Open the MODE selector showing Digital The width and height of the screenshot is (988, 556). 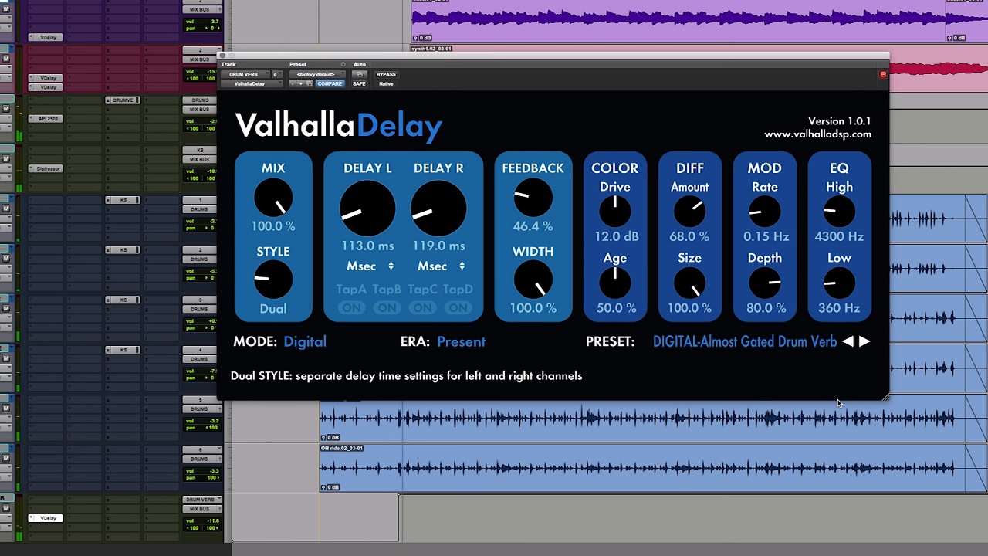(305, 341)
